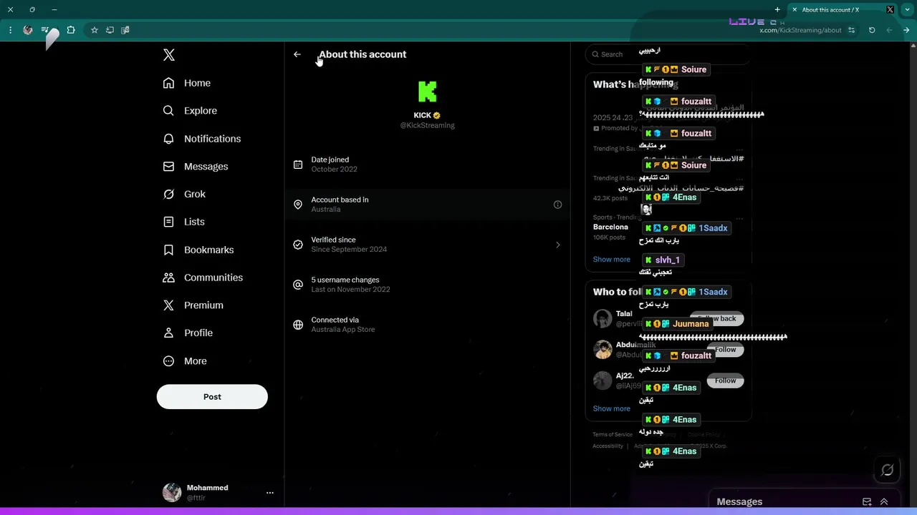Click the translate icon in address bar
The height and width of the screenshot is (515, 917).
(x=125, y=30)
